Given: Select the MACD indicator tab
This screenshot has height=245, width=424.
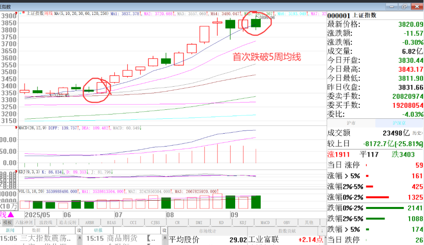Looking at the screenshot, I should (x=265, y=222).
